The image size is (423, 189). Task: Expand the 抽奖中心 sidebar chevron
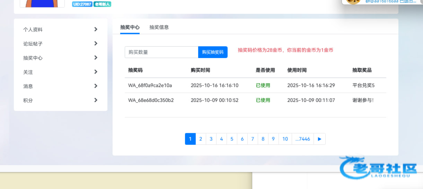click(x=96, y=58)
